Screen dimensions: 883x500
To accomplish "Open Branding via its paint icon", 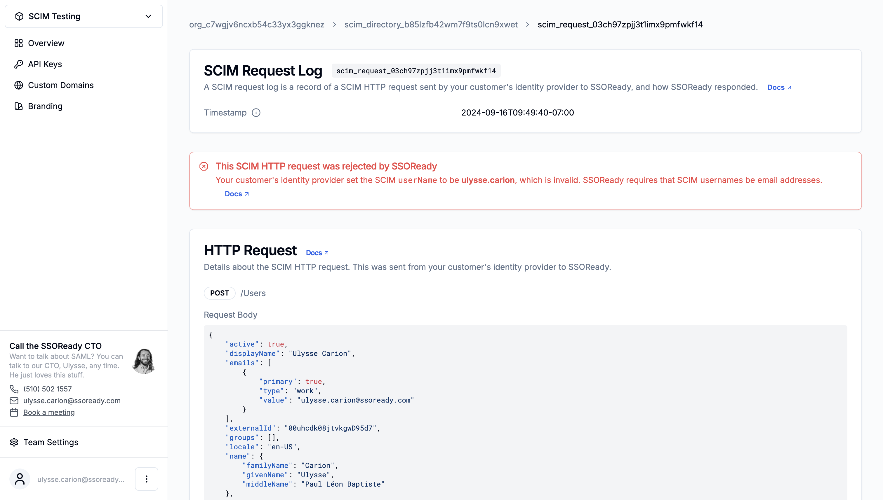I will point(19,106).
